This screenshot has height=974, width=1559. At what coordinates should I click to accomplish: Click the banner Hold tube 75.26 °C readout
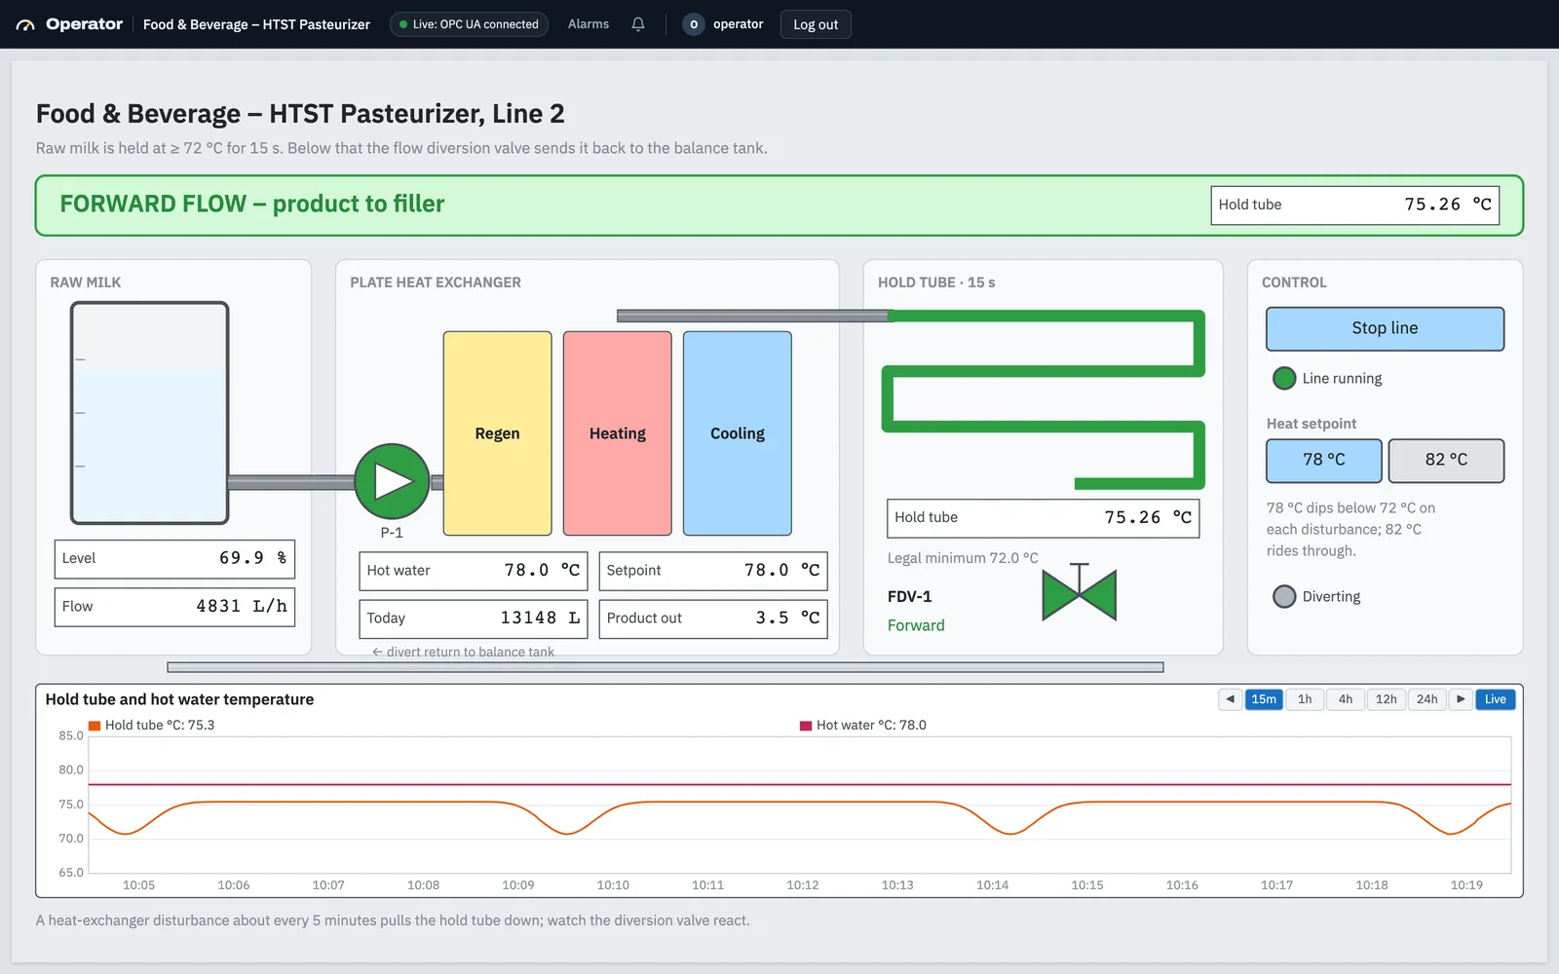tap(1355, 206)
